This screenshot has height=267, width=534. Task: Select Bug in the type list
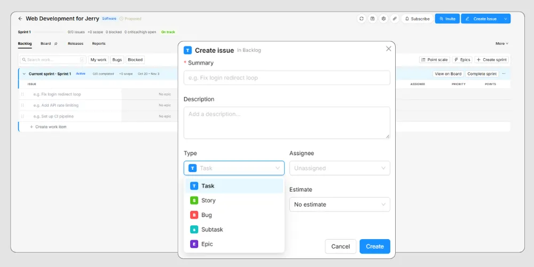tap(234, 215)
